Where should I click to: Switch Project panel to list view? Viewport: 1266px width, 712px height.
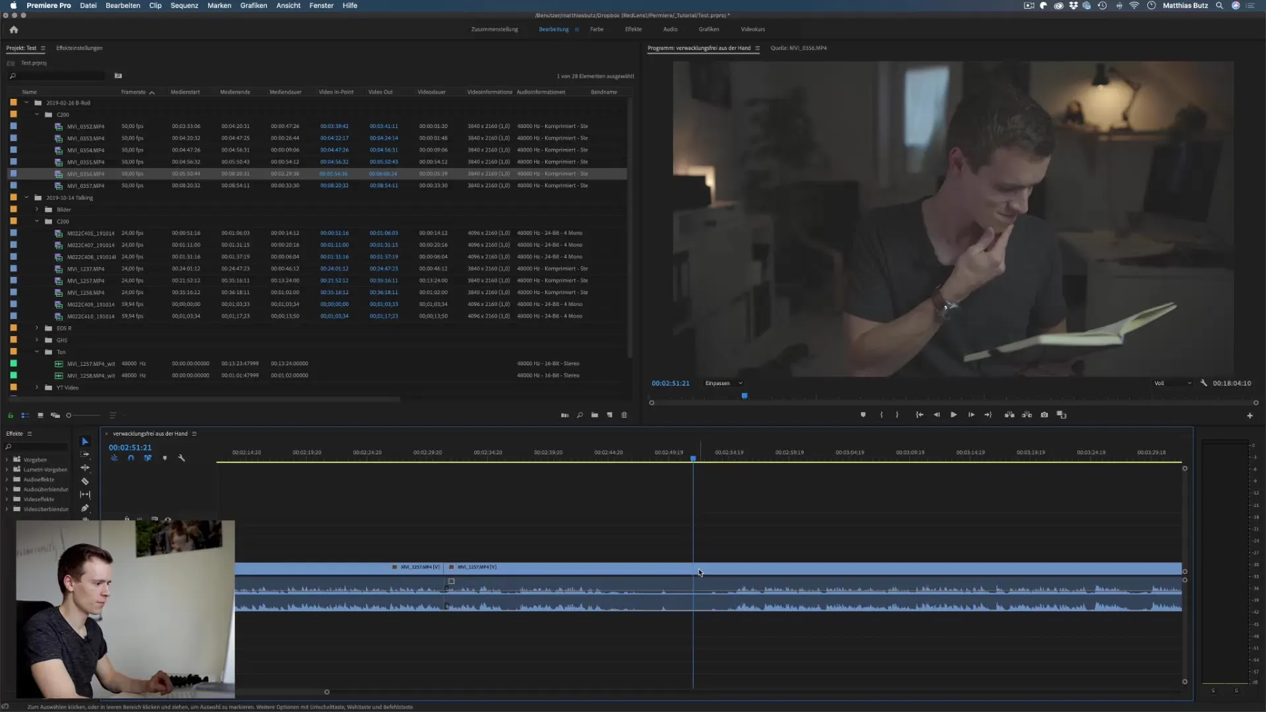(25, 415)
